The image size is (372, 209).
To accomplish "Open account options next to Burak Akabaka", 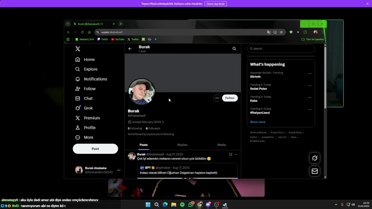I will [x=119, y=170].
